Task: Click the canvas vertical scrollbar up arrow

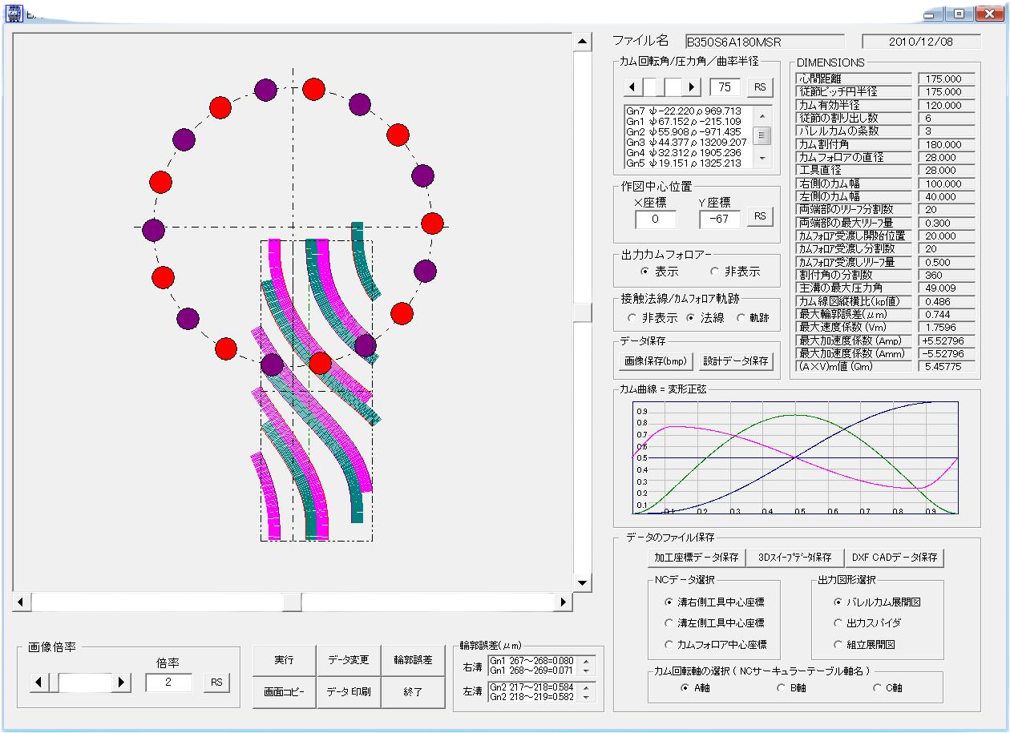Action: 583,42
